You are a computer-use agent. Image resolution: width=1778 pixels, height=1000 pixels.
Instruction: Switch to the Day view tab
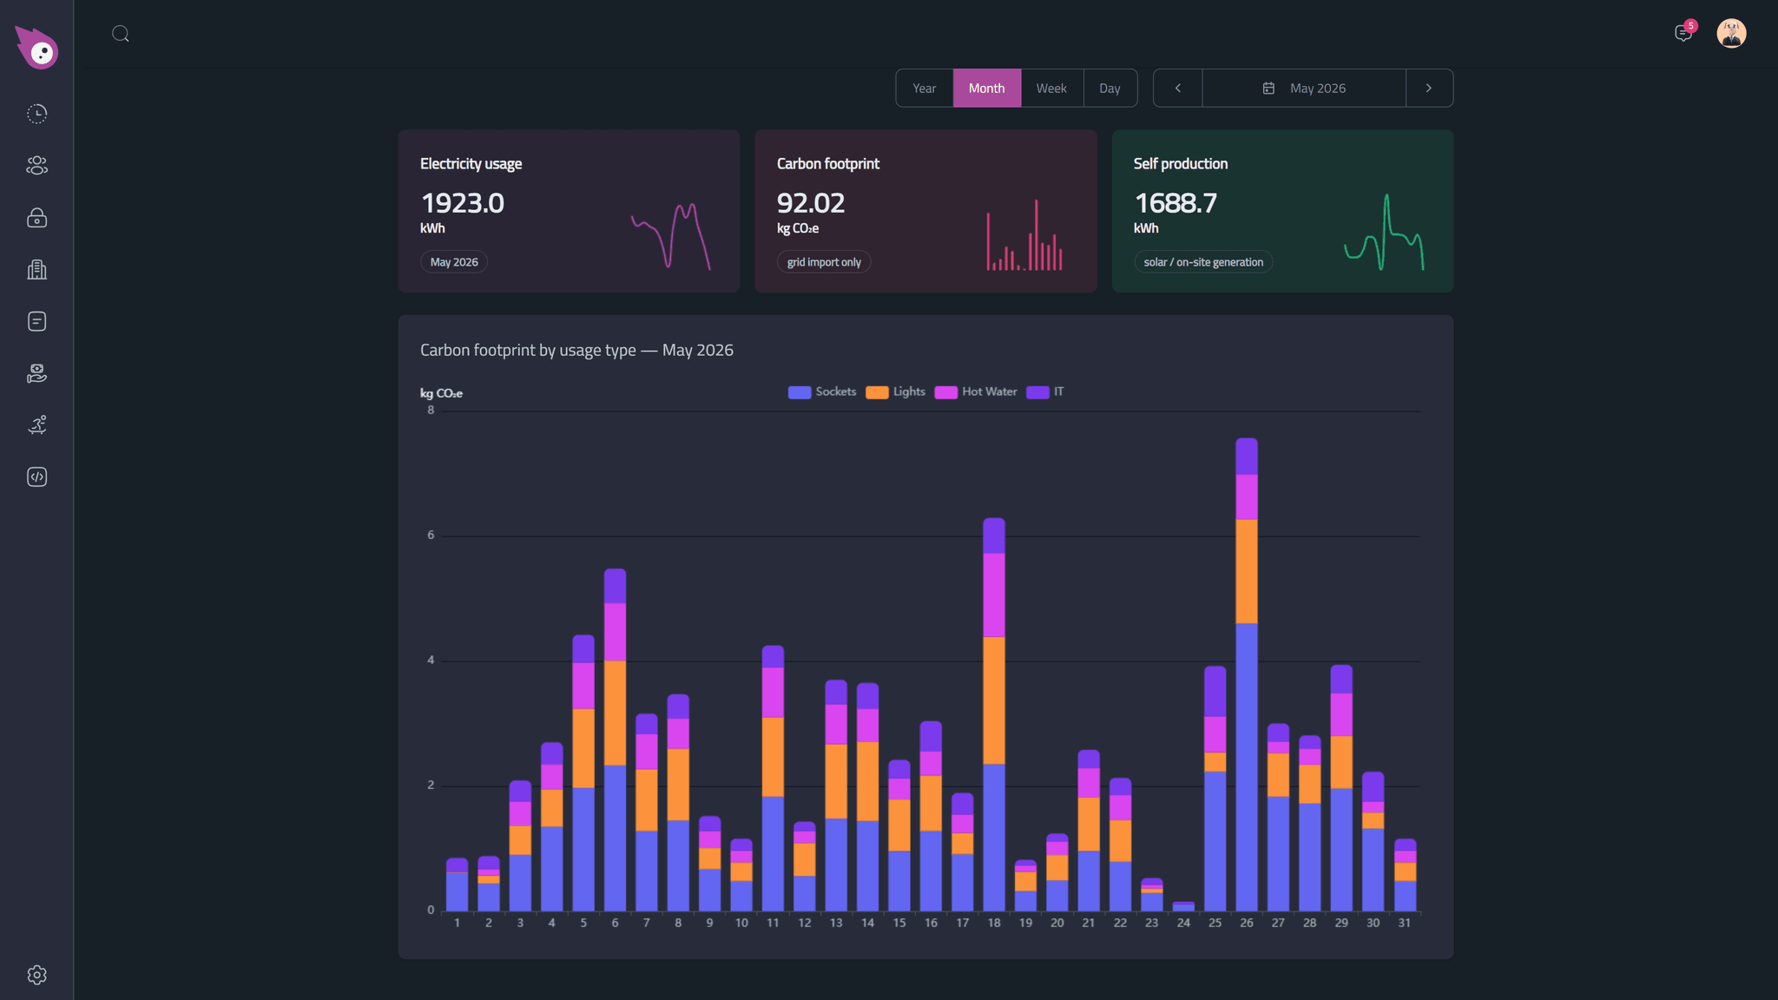pos(1110,89)
